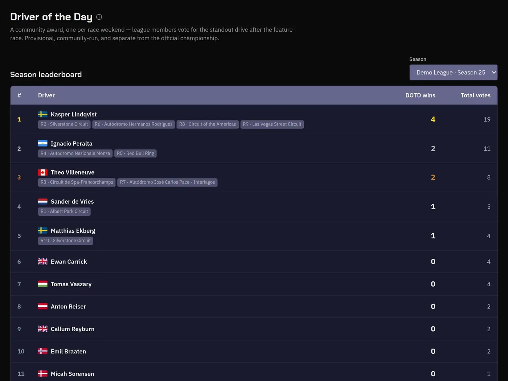This screenshot has width=508, height=381.
Task: Select driver name Tomas Vaszary
Action: pyautogui.click(x=71, y=284)
